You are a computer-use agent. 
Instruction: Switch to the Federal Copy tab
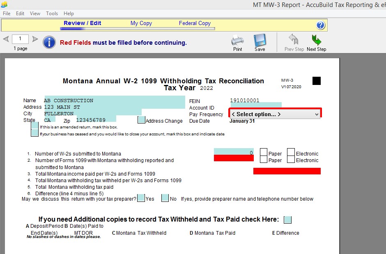click(x=195, y=23)
